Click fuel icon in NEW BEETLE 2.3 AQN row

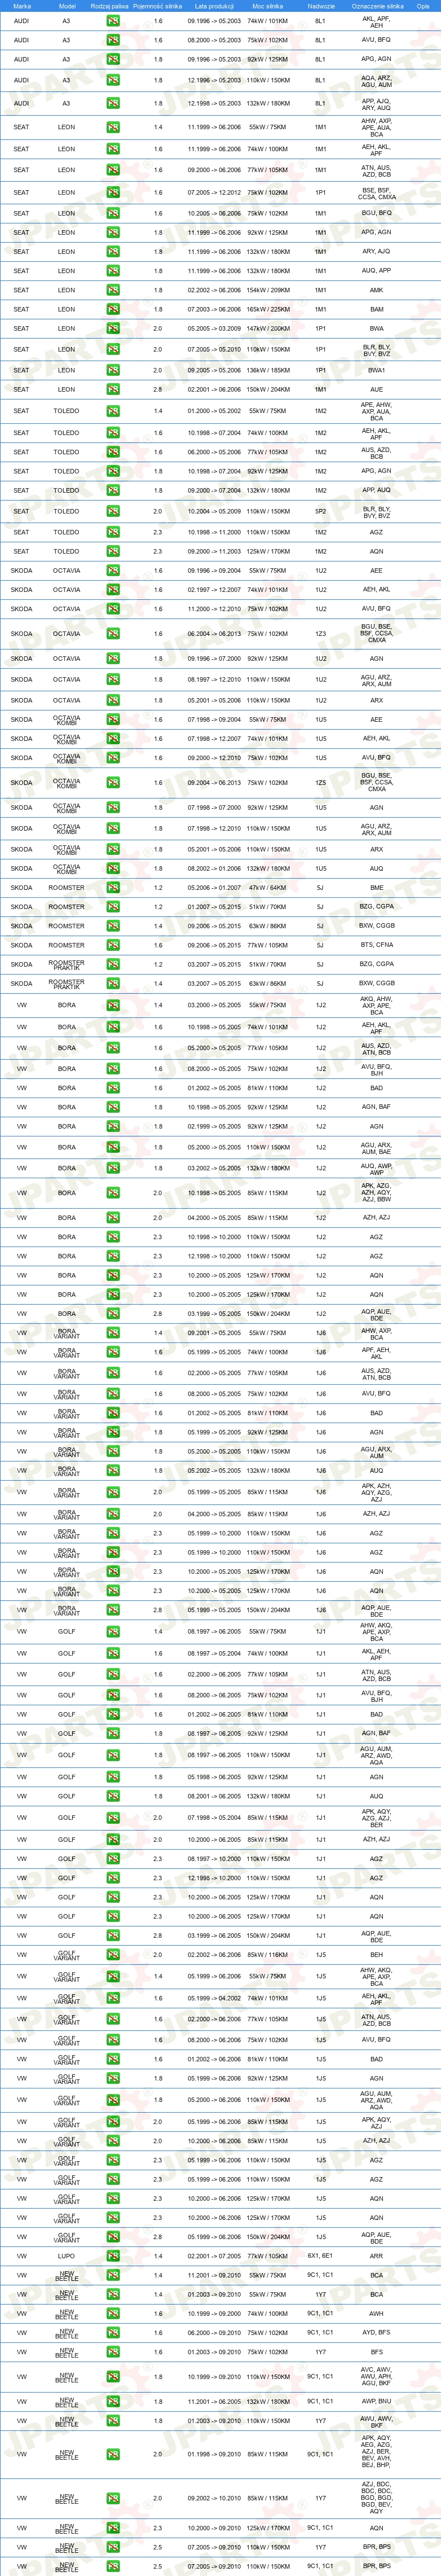pyautogui.click(x=113, y=2528)
